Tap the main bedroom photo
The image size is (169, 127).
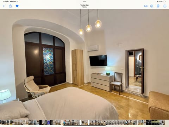[84, 64]
